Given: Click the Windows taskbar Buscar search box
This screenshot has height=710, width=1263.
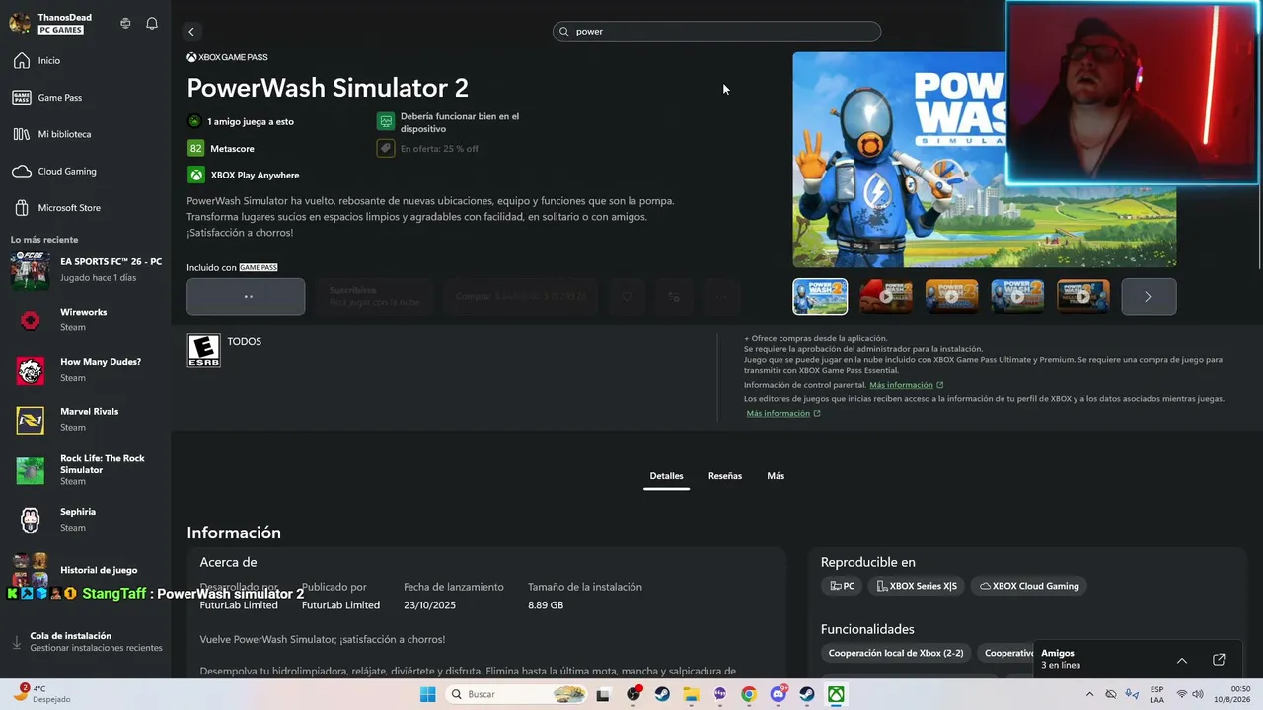Looking at the screenshot, I should (x=515, y=694).
